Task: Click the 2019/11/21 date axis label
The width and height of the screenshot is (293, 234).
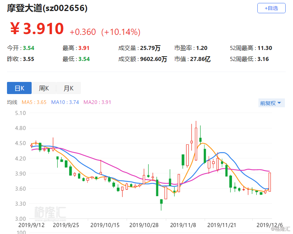Action: pos(222,225)
